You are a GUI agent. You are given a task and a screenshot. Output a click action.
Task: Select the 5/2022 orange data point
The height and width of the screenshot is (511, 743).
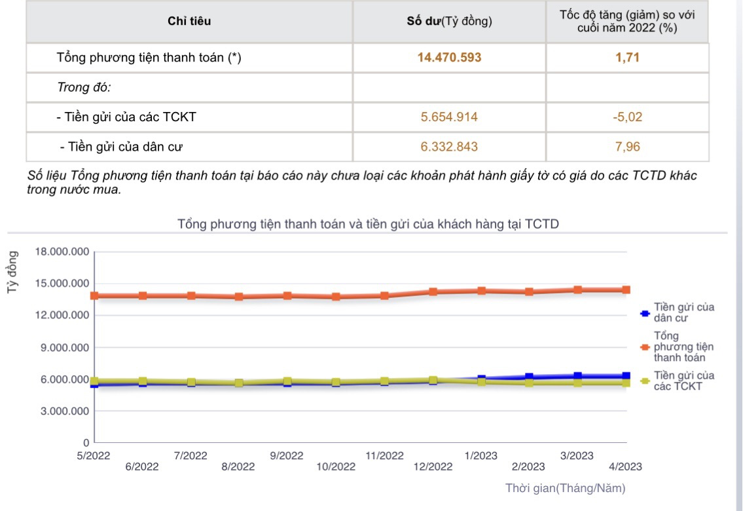point(94,295)
